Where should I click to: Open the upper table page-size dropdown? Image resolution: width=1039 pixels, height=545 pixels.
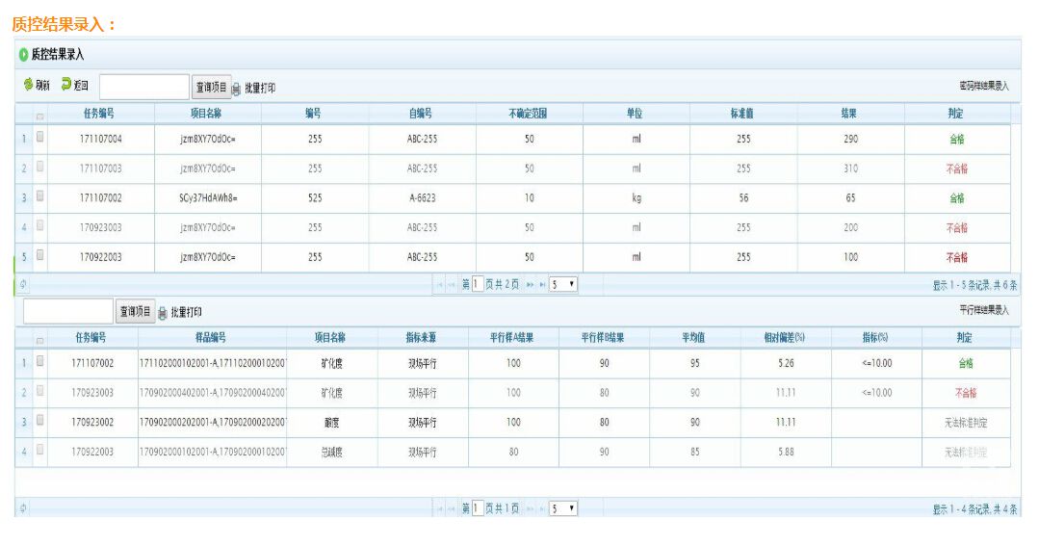(x=563, y=285)
